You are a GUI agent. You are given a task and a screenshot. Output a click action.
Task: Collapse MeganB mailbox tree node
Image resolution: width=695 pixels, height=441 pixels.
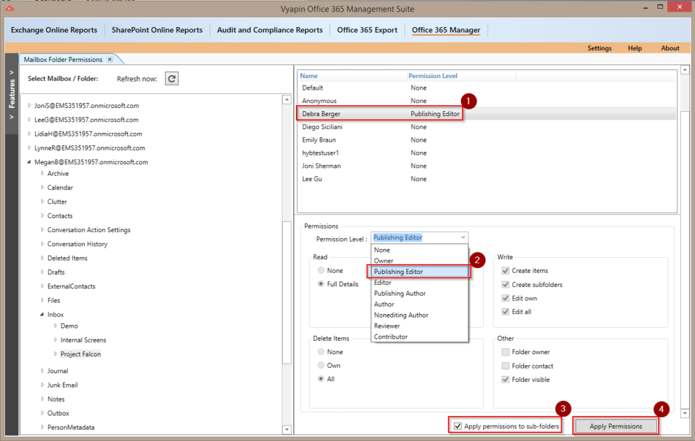tap(29, 161)
